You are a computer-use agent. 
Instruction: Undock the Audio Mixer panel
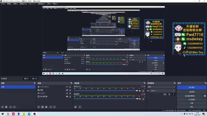point(144,83)
